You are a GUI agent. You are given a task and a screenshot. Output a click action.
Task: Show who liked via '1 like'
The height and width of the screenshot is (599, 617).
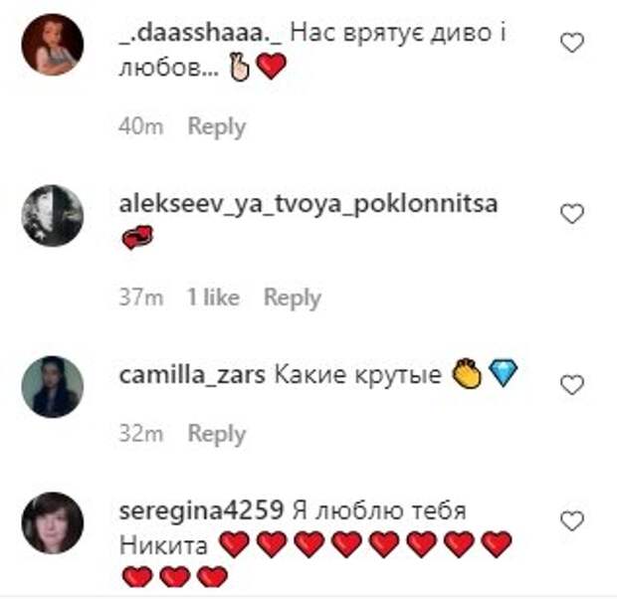coord(213,298)
